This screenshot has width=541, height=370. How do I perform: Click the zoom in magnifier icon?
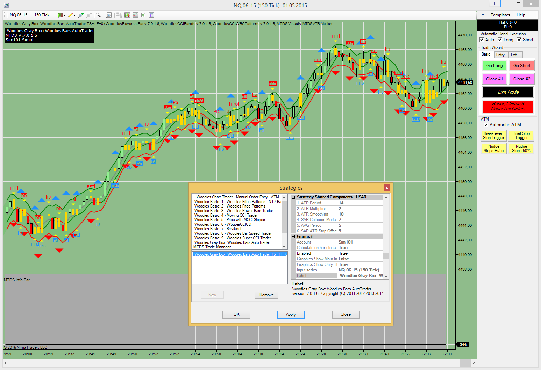[x=81, y=15]
